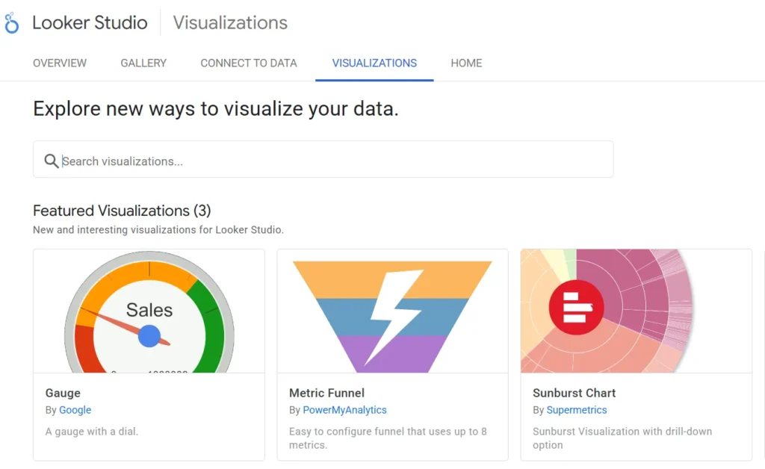765x469 pixels.
Task: Go to Connect to Data tab
Action: click(x=249, y=63)
